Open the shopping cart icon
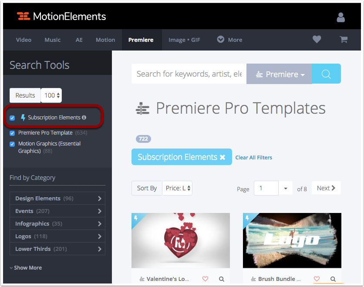The width and height of the screenshot is (364, 287). 344,39
